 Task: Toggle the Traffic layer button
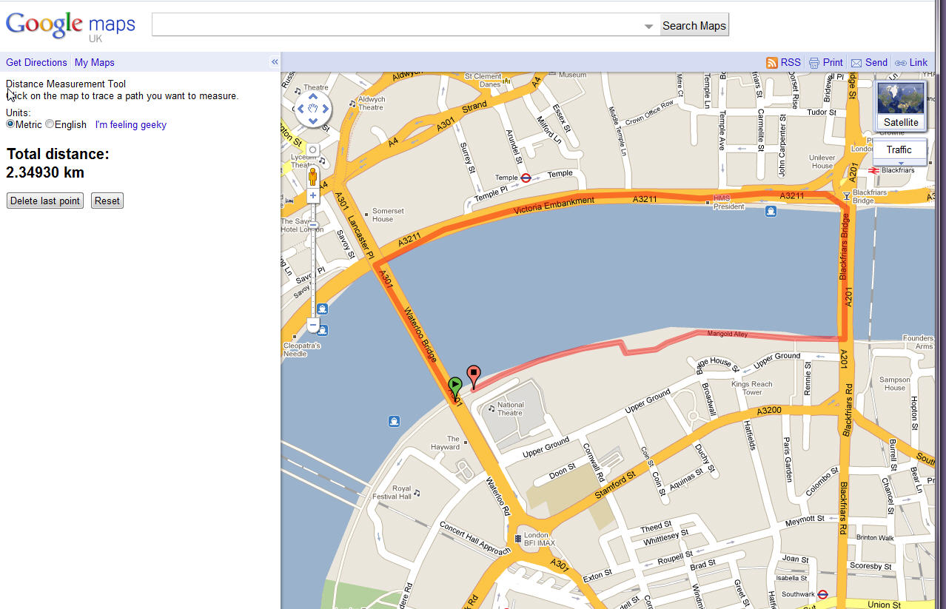click(899, 149)
